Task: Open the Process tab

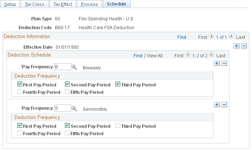Action: pyautogui.click(x=89, y=4)
